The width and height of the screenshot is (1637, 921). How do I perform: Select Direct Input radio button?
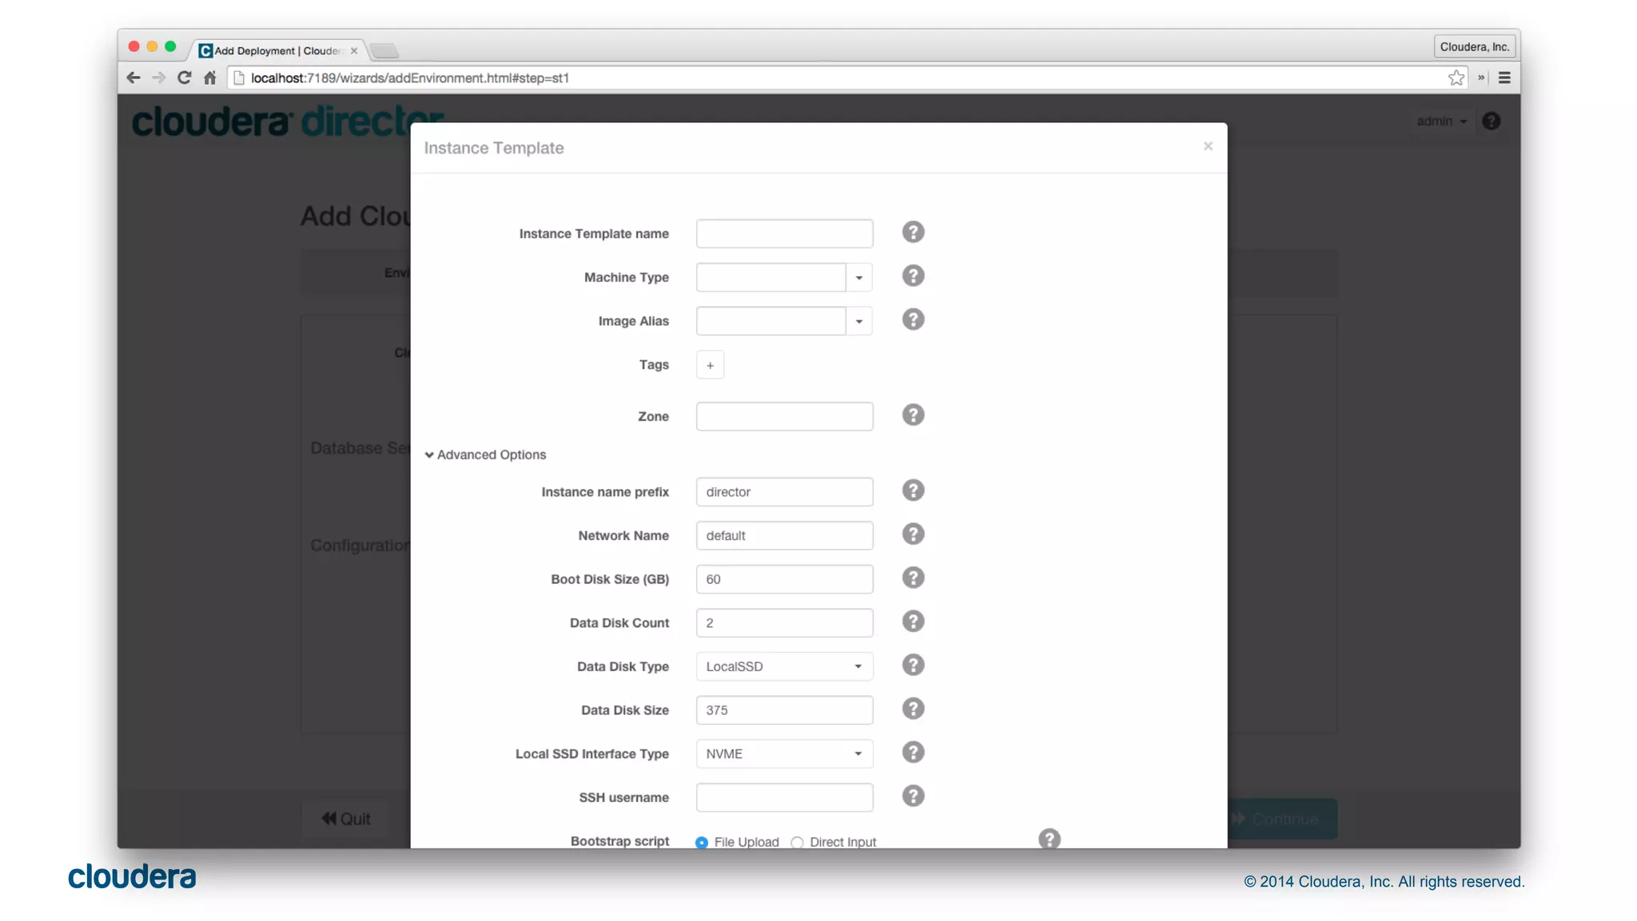pyautogui.click(x=797, y=842)
